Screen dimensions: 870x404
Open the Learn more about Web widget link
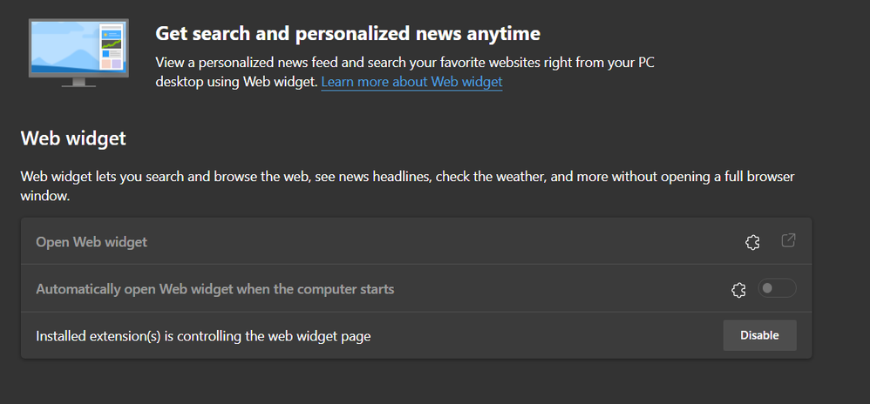click(411, 82)
